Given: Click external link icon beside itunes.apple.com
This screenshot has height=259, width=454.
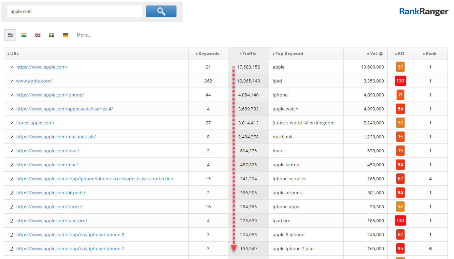Looking at the screenshot, I should click(x=12, y=123).
